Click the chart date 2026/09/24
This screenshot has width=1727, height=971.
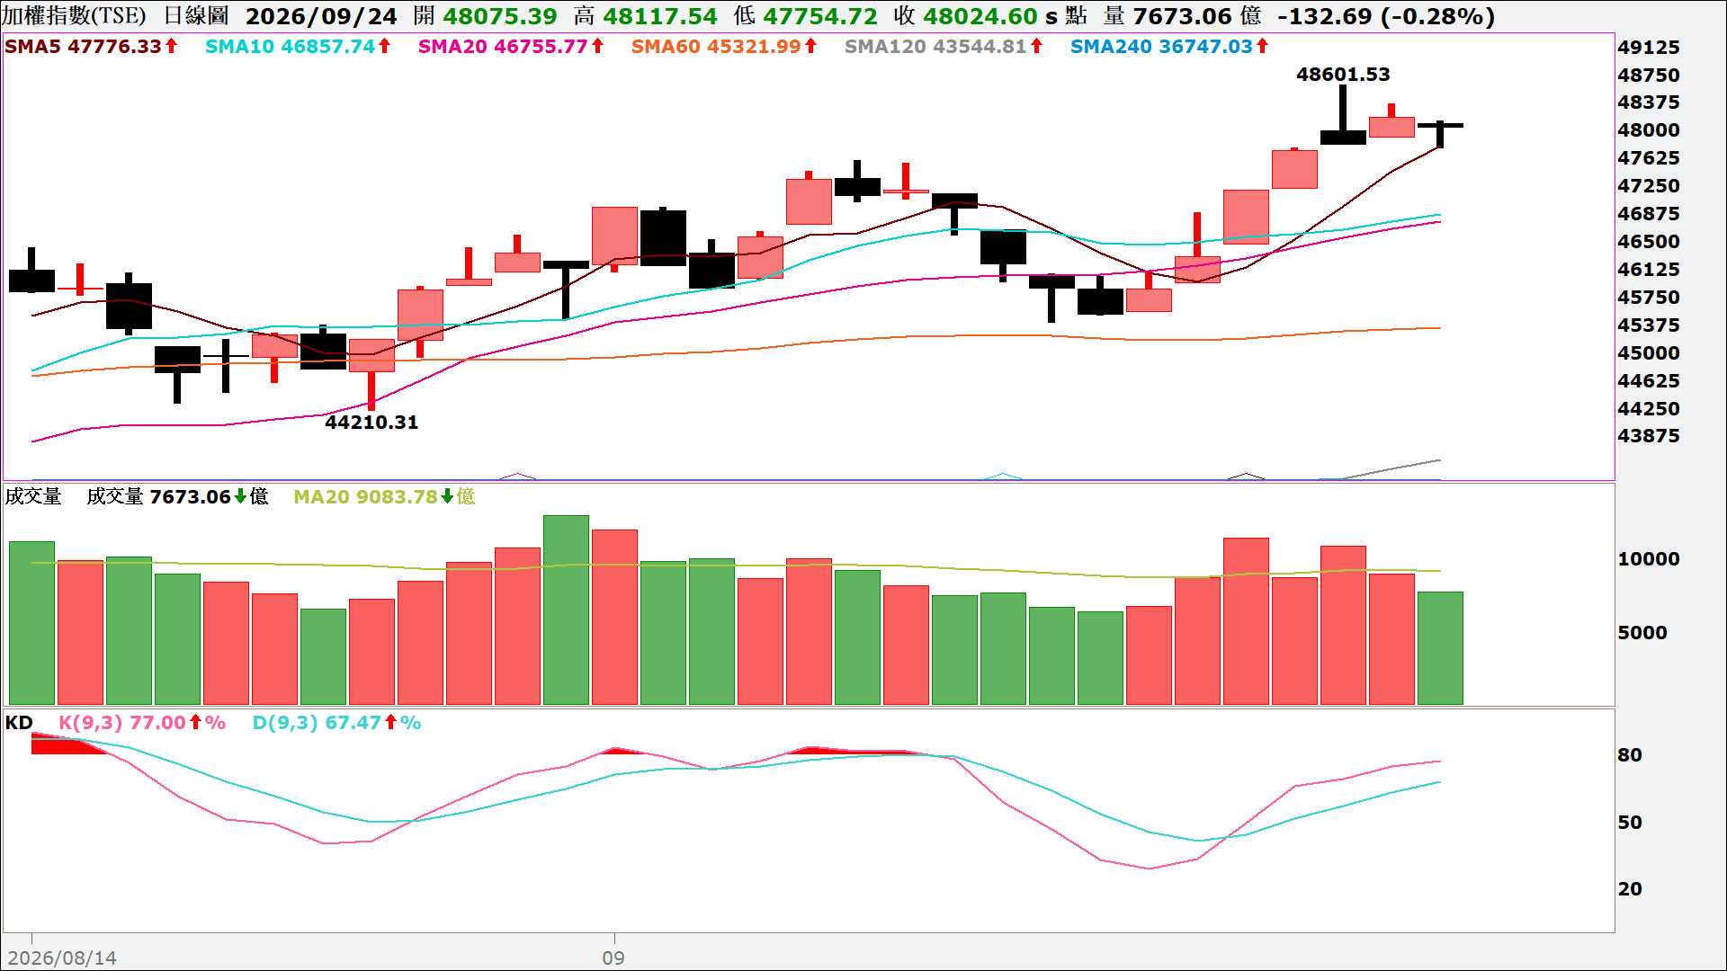point(321,16)
